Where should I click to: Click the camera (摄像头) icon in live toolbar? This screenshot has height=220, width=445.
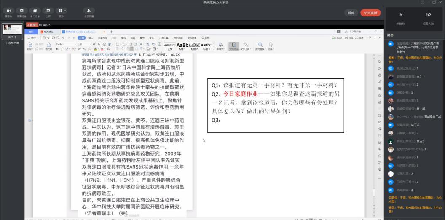pyautogui.click(x=8, y=11)
